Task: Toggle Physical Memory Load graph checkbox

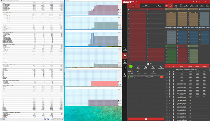Action: pos(147,9)
